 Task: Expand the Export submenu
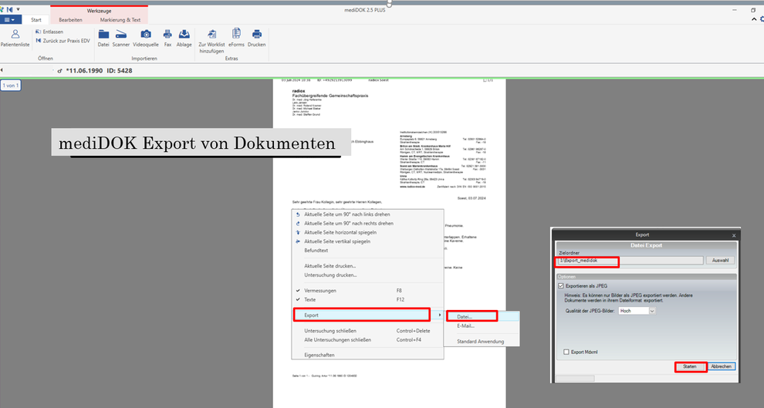tap(367, 315)
